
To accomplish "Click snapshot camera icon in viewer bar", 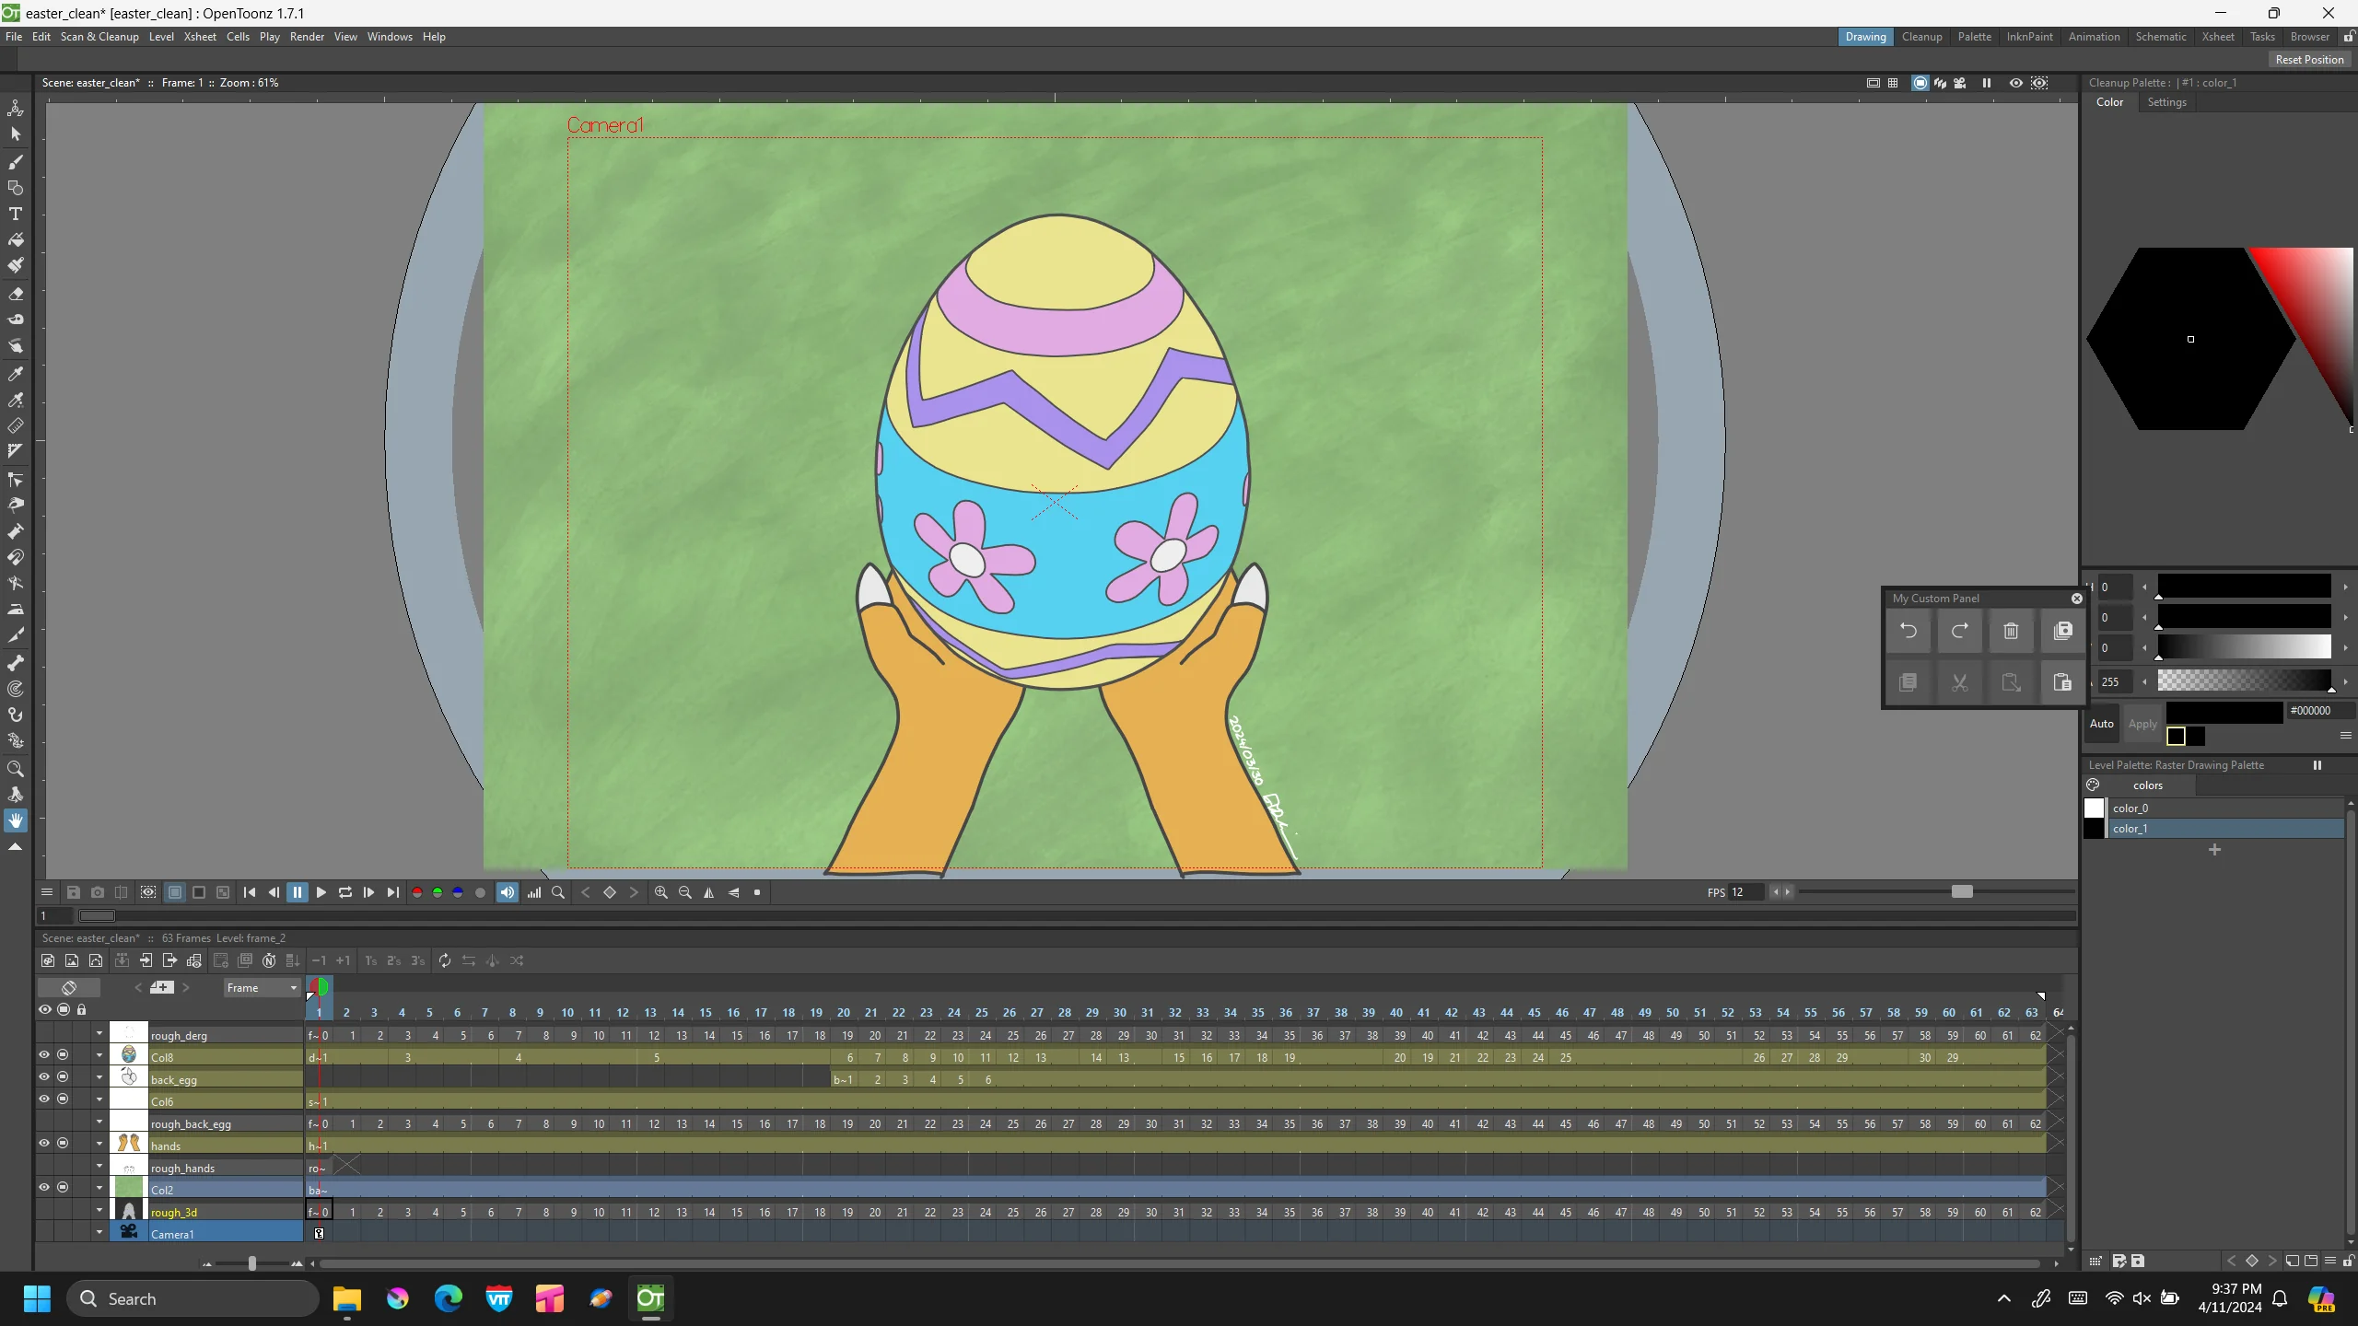I will point(98,892).
